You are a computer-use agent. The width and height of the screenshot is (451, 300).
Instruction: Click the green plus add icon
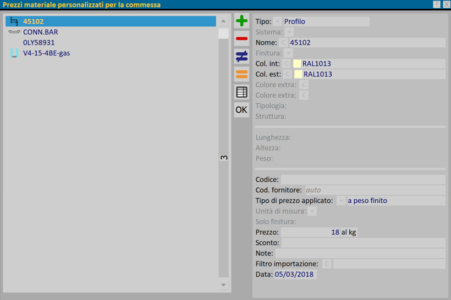point(241,21)
